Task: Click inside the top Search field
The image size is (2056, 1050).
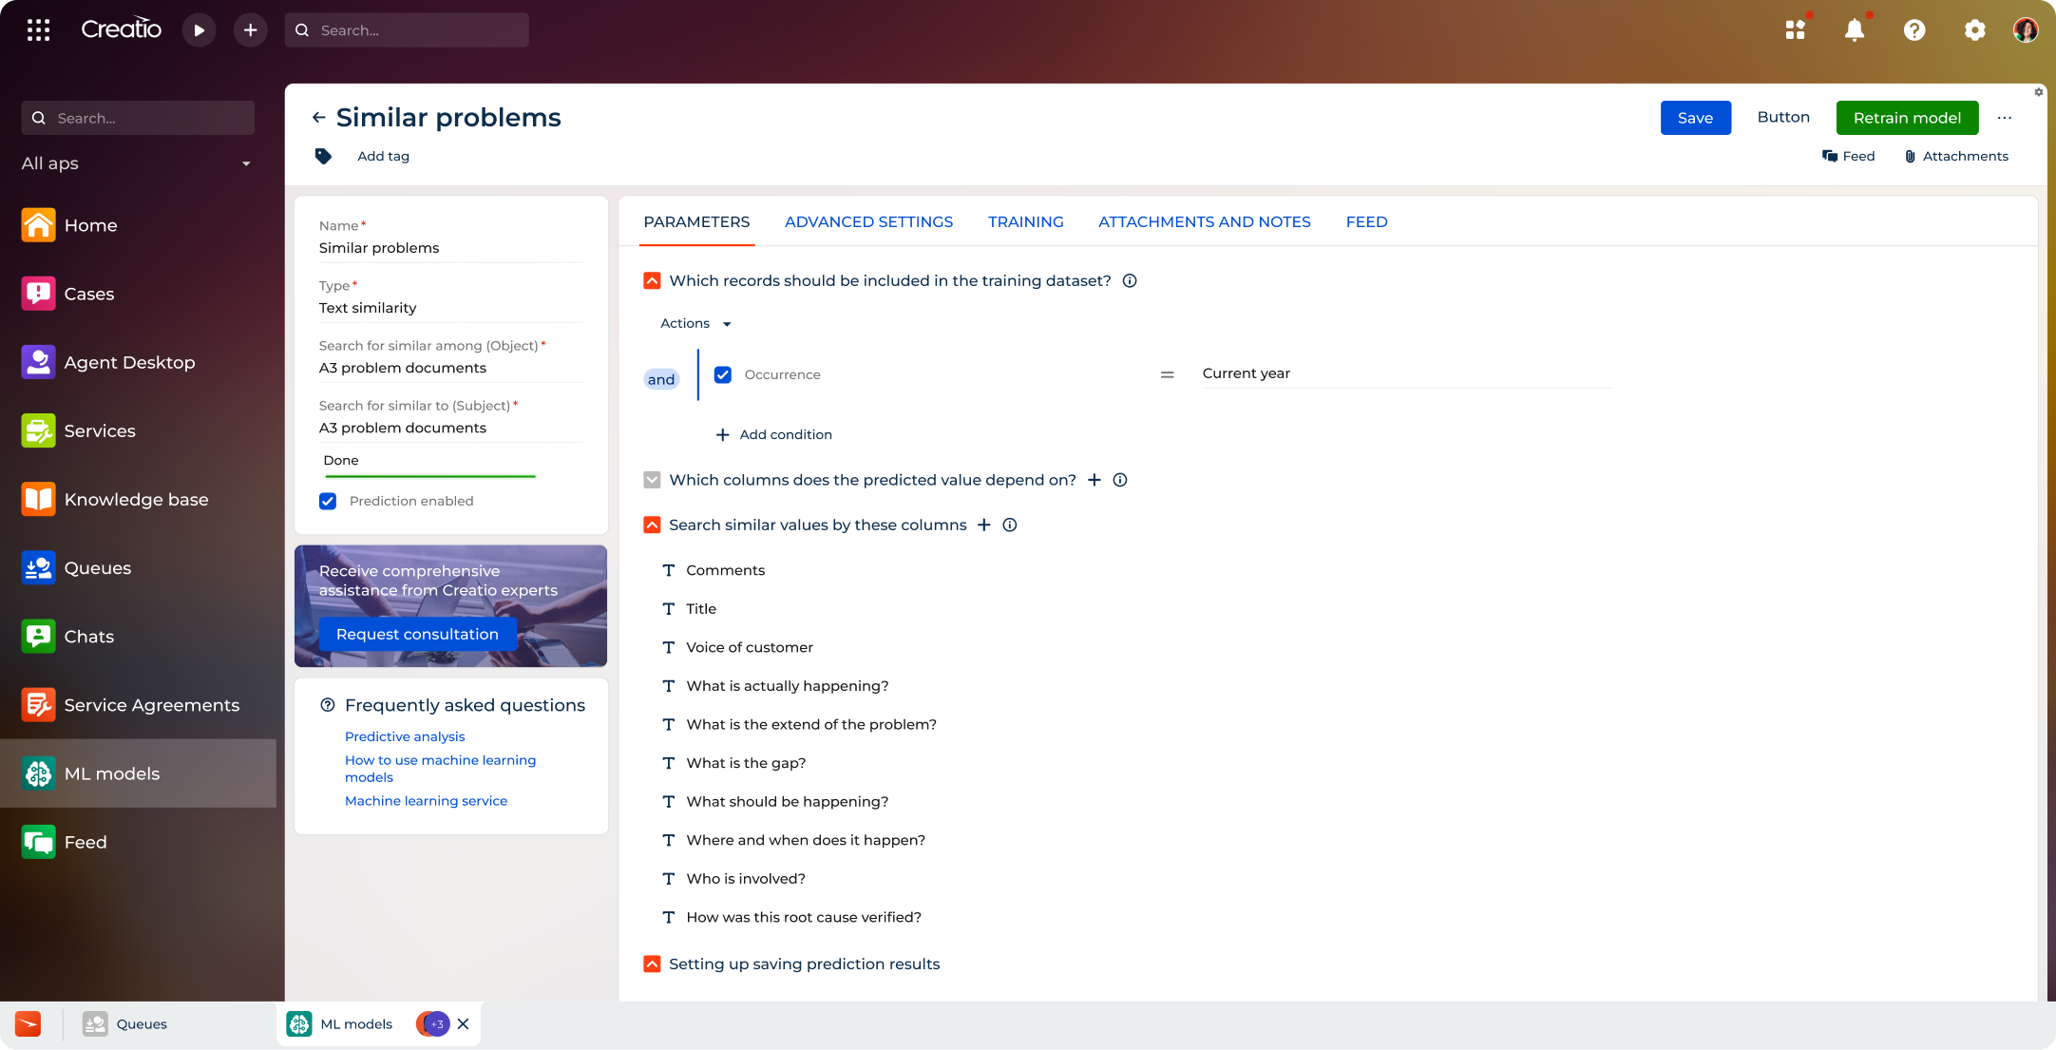Action: pyautogui.click(x=409, y=29)
